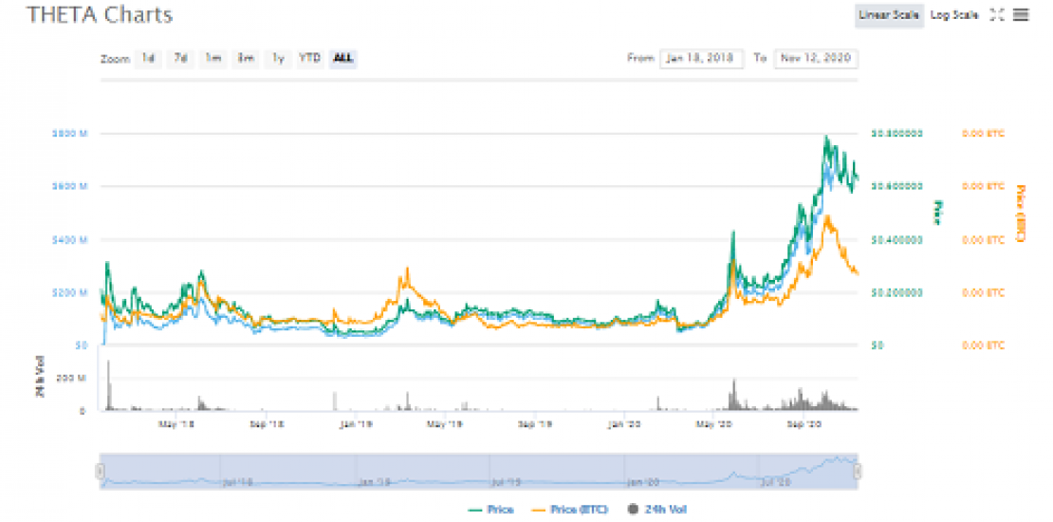Screen dimensions: 1053x522
Task: Toggle fullscreen view of chart
Action: tap(997, 15)
